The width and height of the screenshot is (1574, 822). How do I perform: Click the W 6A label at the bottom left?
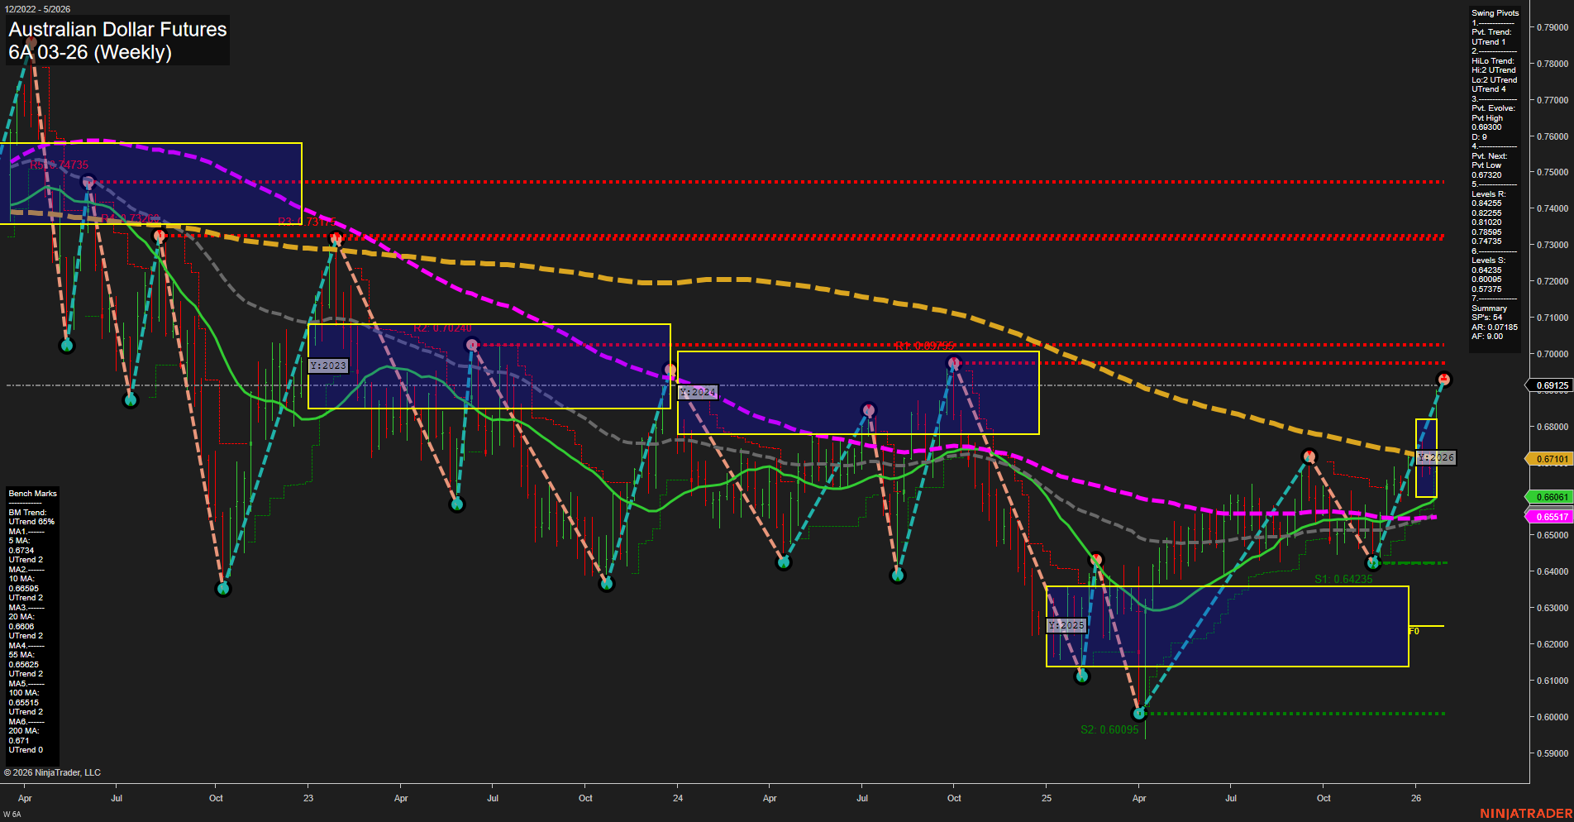[x=10, y=813]
